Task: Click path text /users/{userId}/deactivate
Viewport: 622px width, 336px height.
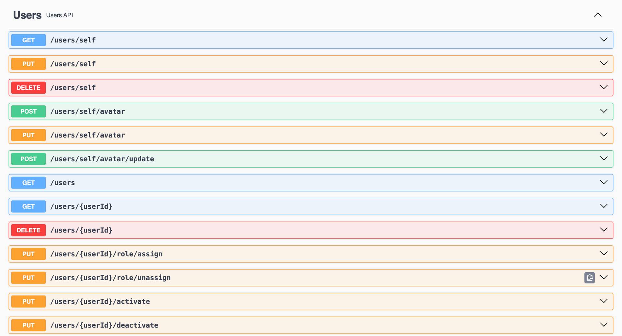Action: click(104, 325)
